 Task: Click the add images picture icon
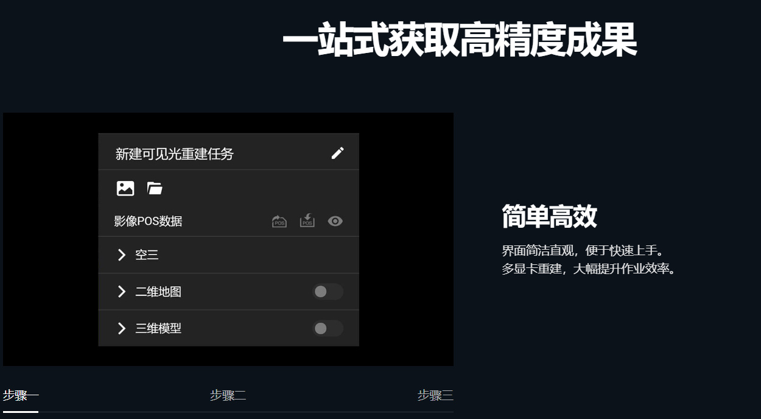(x=125, y=189)
